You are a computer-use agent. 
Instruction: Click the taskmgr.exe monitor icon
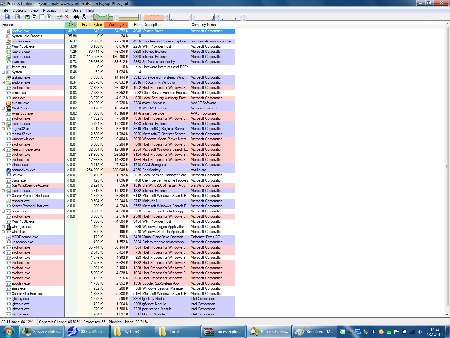coord(9,77)
